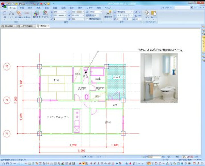The image size is (205, 166).
Task: Open the 属性 group dialog launcher
Action: (x=101, y=22)
